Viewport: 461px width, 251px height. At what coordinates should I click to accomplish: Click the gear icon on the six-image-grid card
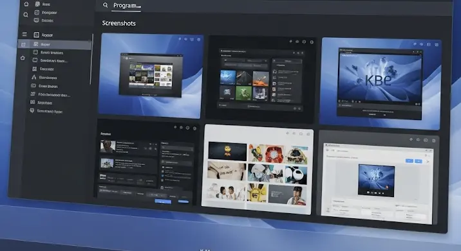pyautogui.click(x=304, y=42)
